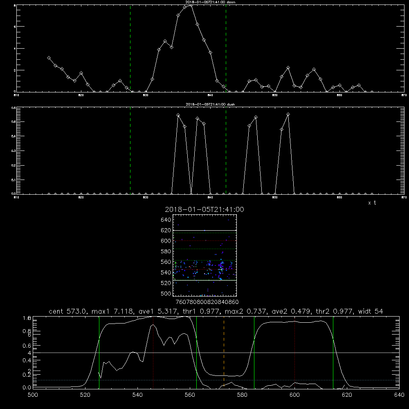409x409 pixels.
Task: Click the red dotted horizontal line at 600 in image plot
Action: (204, 240)
